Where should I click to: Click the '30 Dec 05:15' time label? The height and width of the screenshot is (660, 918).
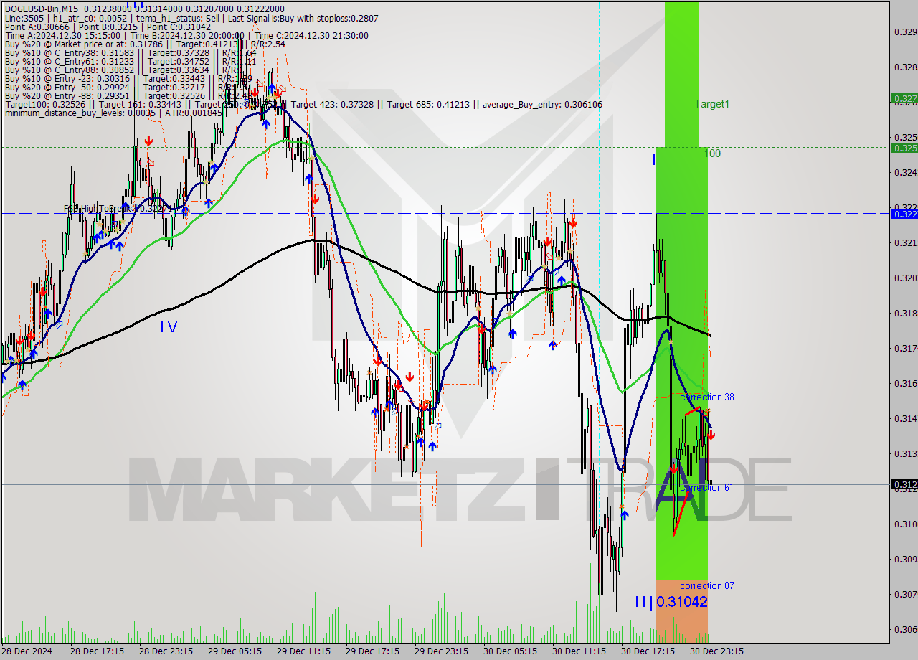[x=511, y=651]
